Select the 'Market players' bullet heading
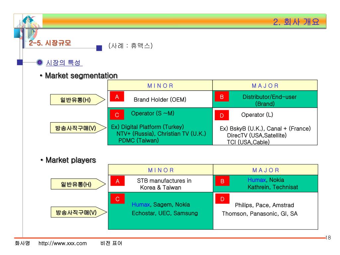This screenshot has height=255, width=340. (71, 160)
